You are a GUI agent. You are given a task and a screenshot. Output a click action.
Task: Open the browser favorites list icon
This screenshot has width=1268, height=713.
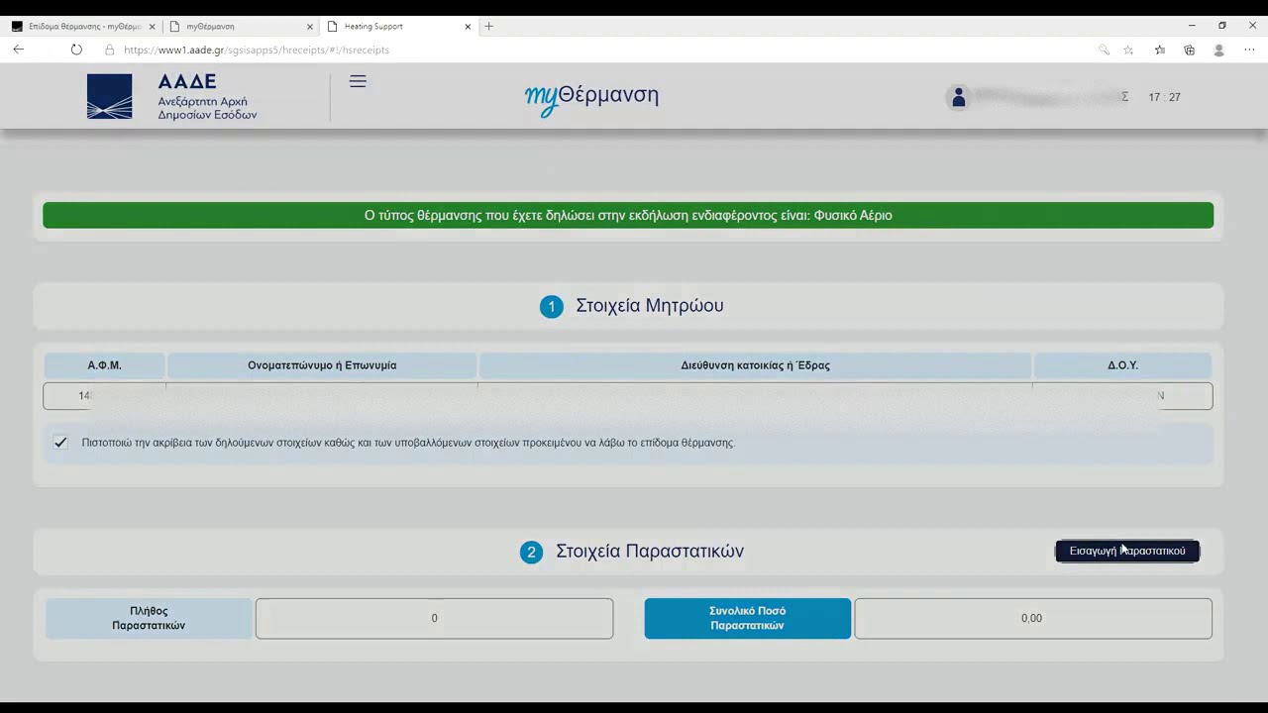pos(1159,50)
